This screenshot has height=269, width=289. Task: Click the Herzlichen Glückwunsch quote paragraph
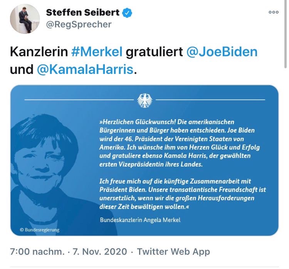coord(176,143)
